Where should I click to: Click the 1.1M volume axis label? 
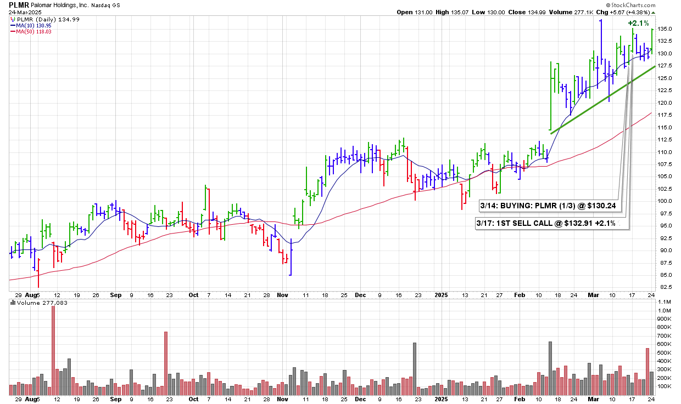pyautogui.click(x=665, y=303)
